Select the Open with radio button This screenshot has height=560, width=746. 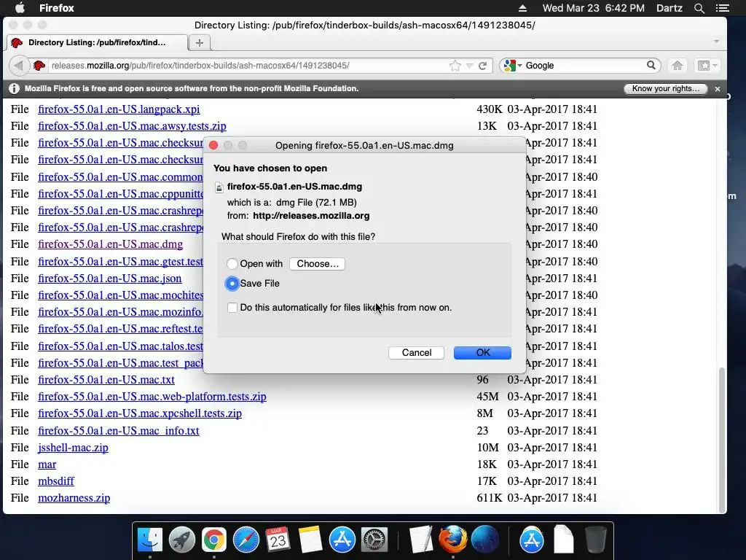point(232,264)
